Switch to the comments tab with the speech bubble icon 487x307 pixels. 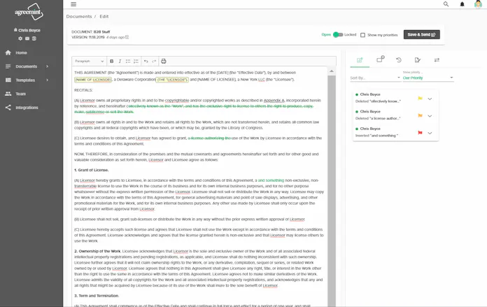click(380, 59)
